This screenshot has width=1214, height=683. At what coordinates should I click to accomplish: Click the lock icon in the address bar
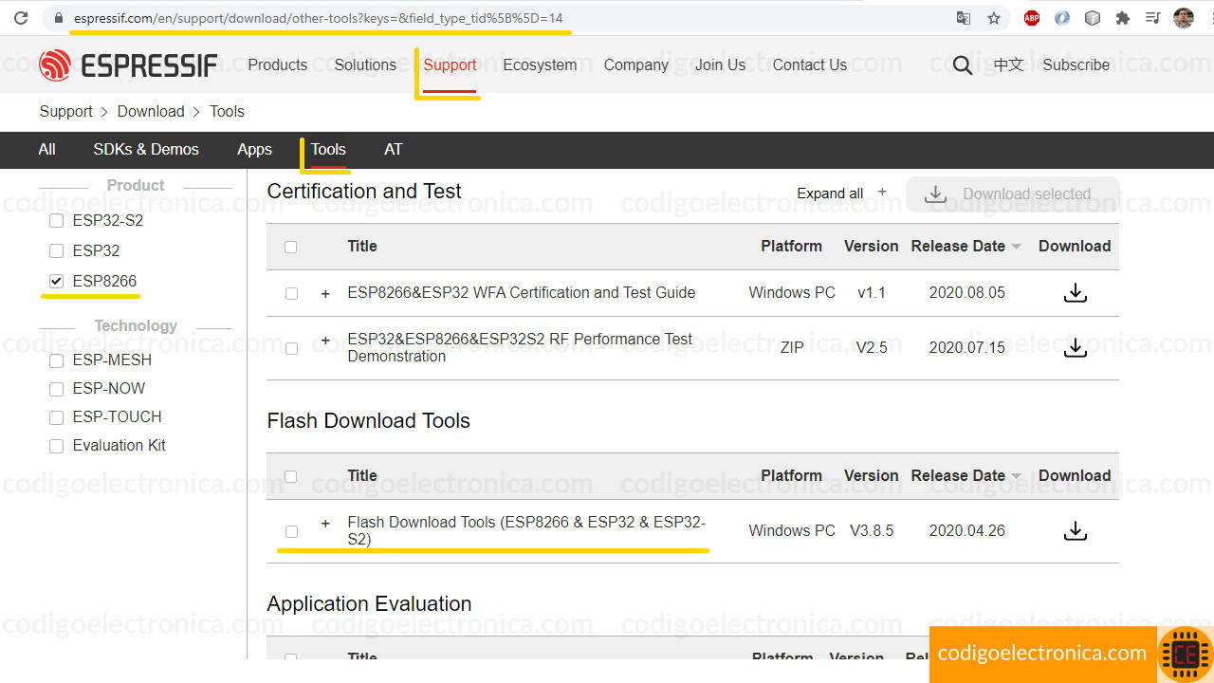59,18
